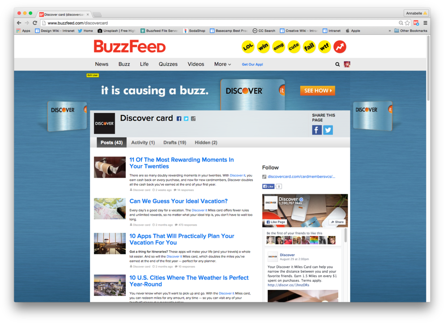Viewport: 444px width, 323px height.
Task: Click the wtf reaction badge
Action: [x=324, y=47]
